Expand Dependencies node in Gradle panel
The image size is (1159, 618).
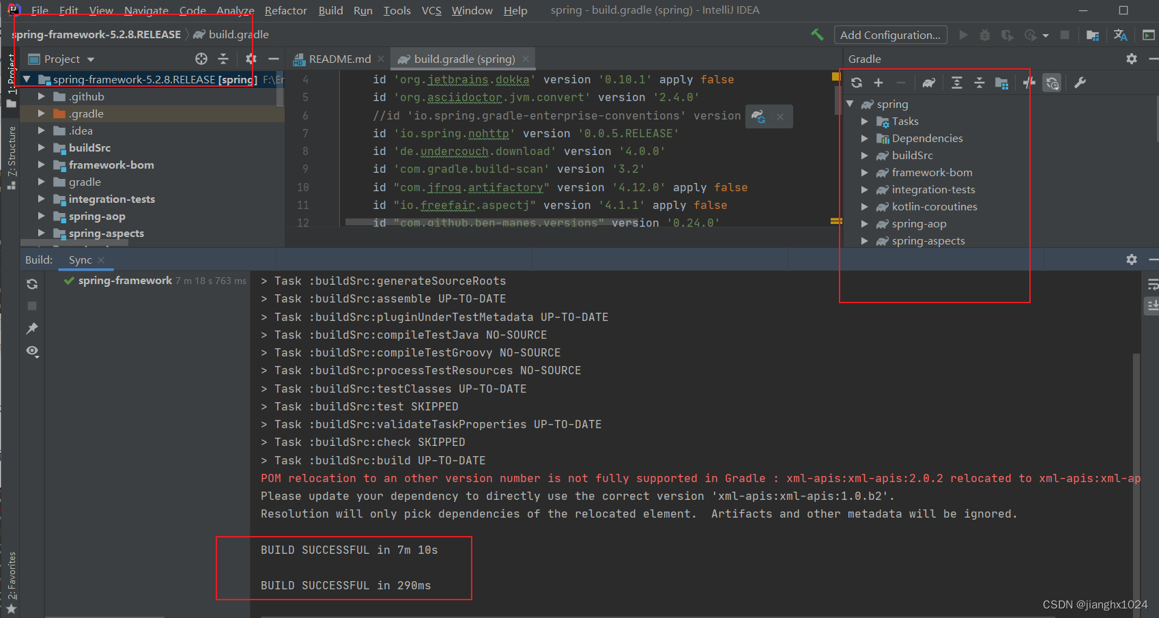[x=865, y=138]
